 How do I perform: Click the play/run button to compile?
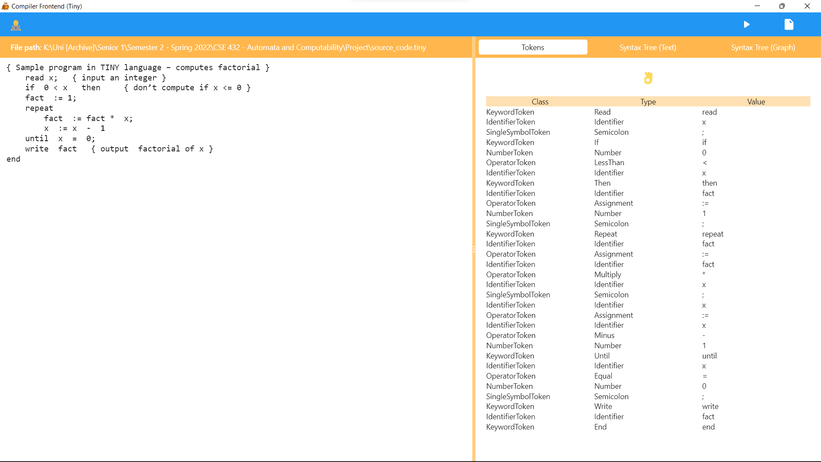[x=746, y=24]
